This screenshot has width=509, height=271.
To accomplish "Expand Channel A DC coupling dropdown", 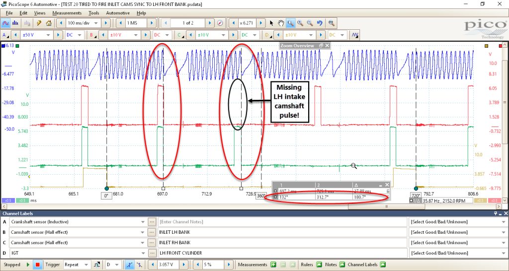I will pyautogui.click(x=79, y=35).
